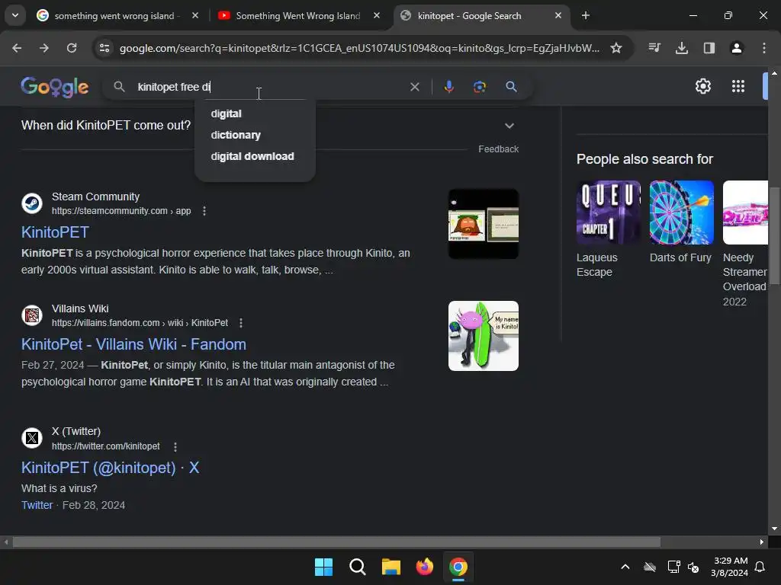Click the search box containing 'kinitopet free di'
781x585 pixels.
tap(269, 87)
